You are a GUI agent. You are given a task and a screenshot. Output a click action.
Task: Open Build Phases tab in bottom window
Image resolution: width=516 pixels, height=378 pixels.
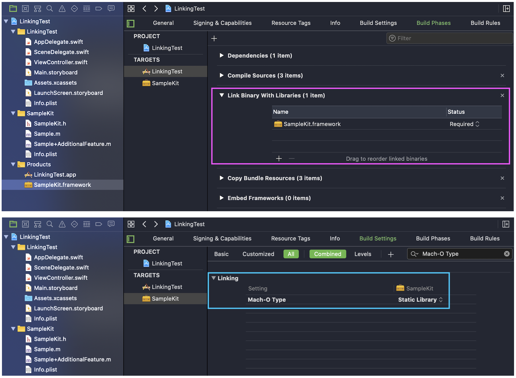coord(433,239)
